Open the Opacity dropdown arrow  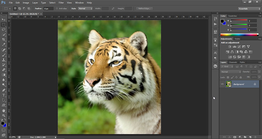pyautogui.click(x=259, y=72)
